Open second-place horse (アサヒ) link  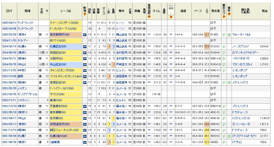pos(237,142)
